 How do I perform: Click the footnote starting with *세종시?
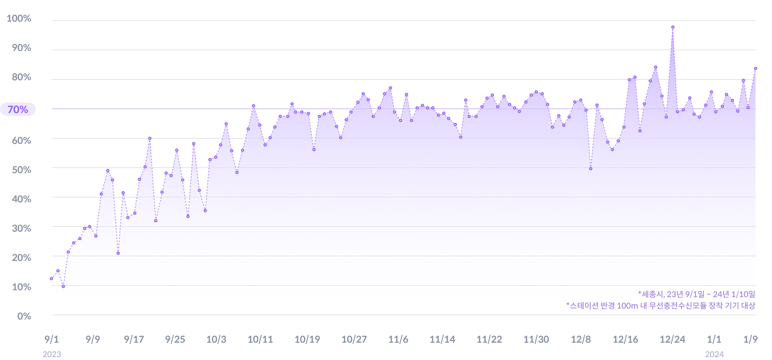click(697, 294)
